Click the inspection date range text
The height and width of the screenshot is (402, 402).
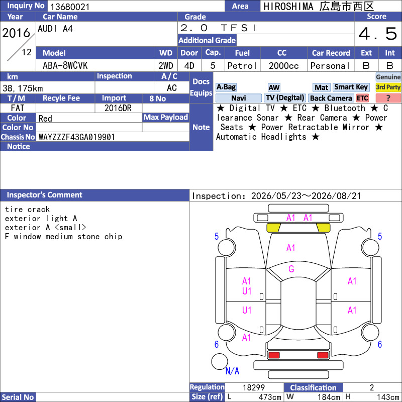point(276,196)
